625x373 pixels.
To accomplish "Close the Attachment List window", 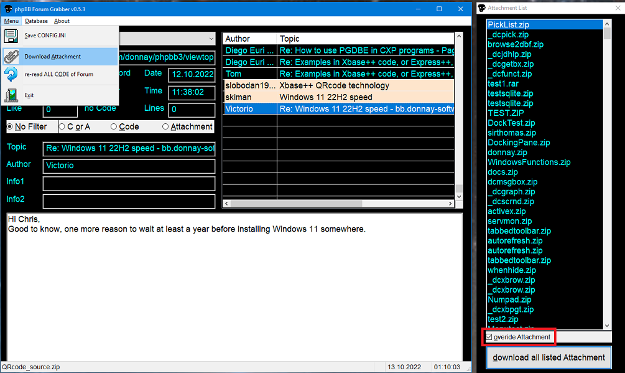I will 618,8.
